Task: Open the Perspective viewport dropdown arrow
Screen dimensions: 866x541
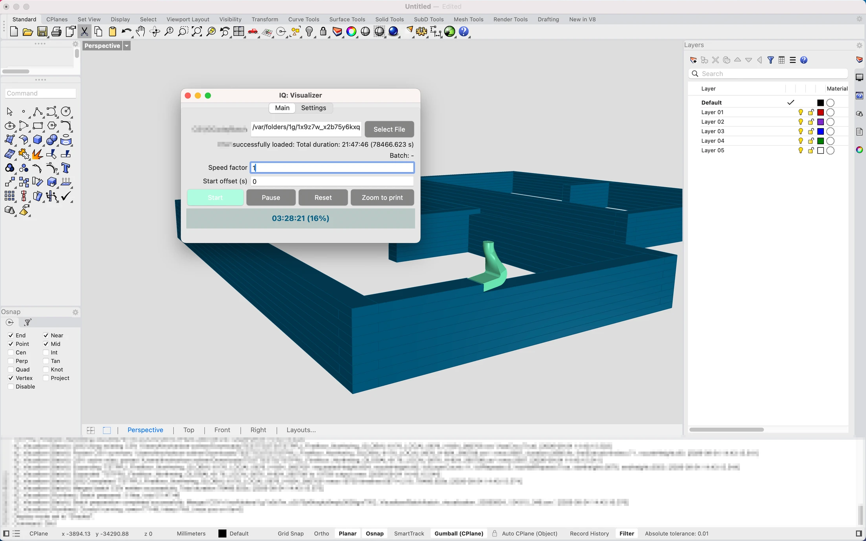Action: pos(127,46)
